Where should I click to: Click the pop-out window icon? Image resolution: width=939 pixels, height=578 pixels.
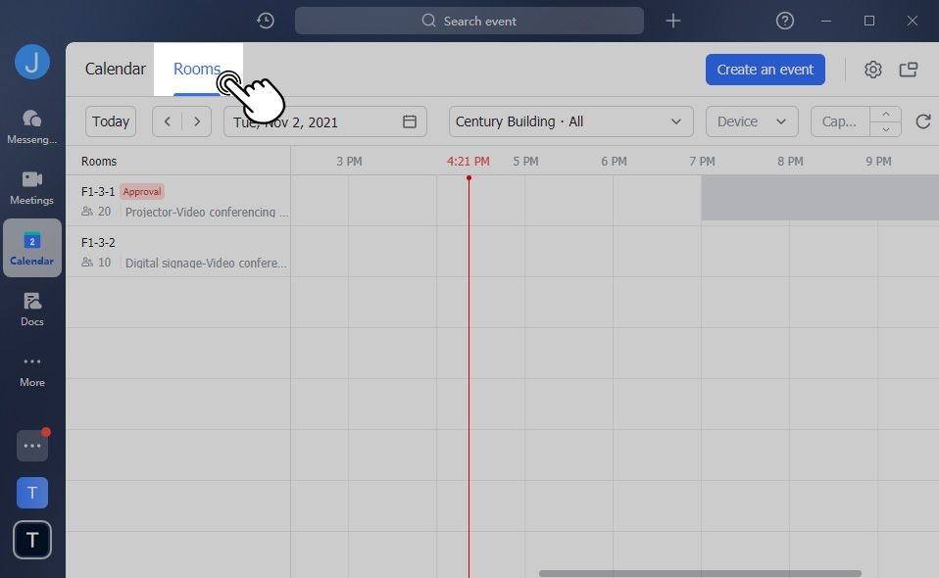909,70
